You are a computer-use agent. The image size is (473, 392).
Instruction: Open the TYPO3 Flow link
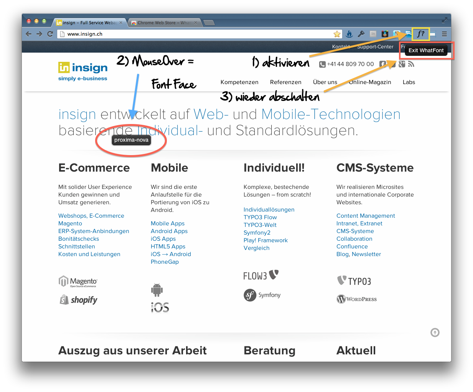tap(260, 217)
